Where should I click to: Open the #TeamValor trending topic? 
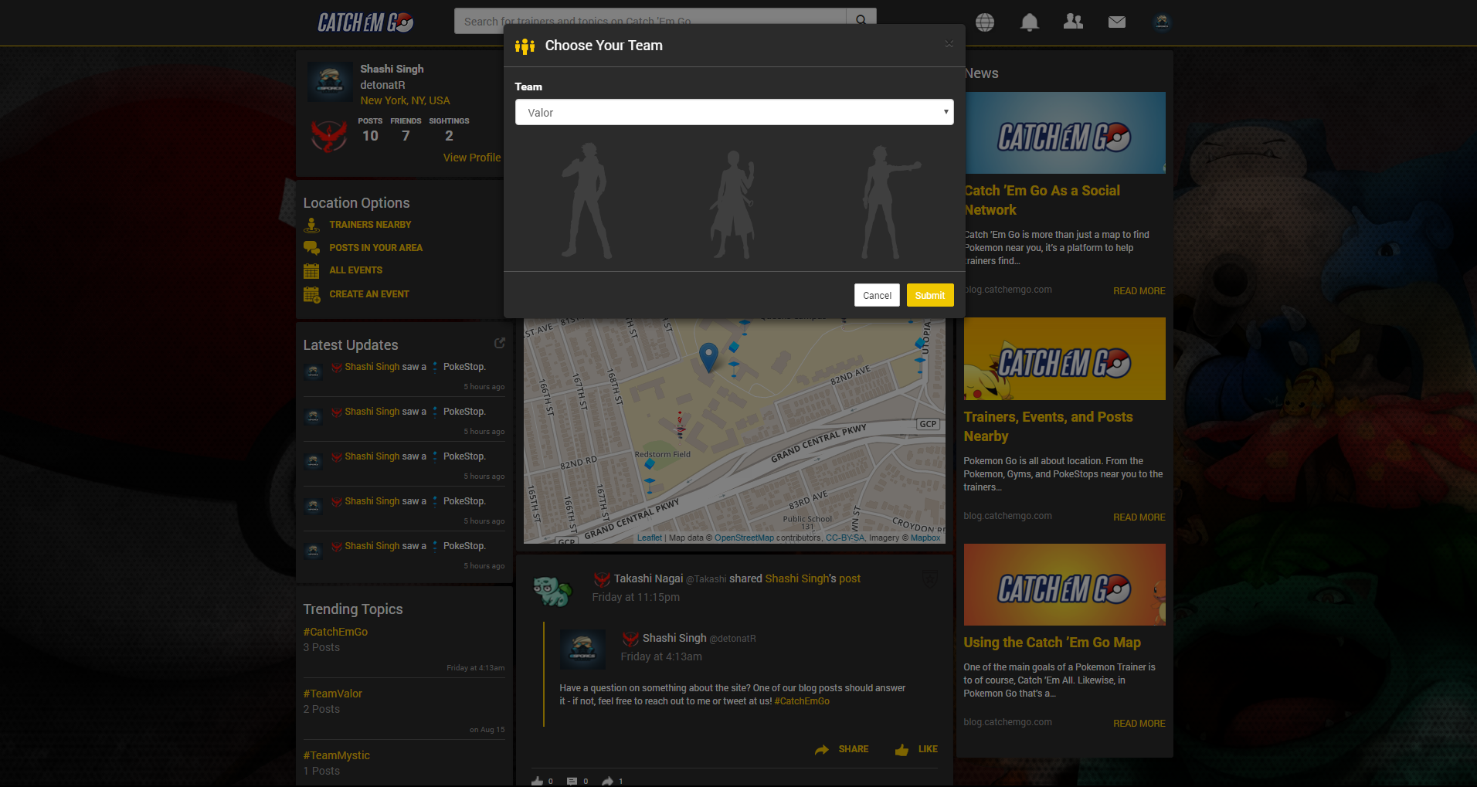[333, 694]
